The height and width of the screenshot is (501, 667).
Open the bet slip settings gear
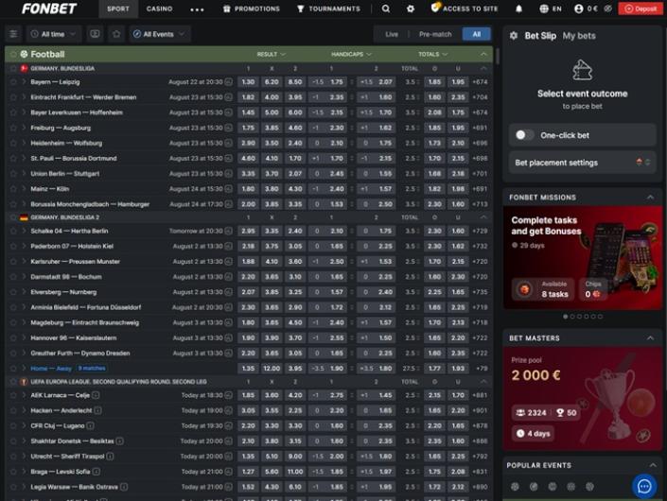[514, 36]
